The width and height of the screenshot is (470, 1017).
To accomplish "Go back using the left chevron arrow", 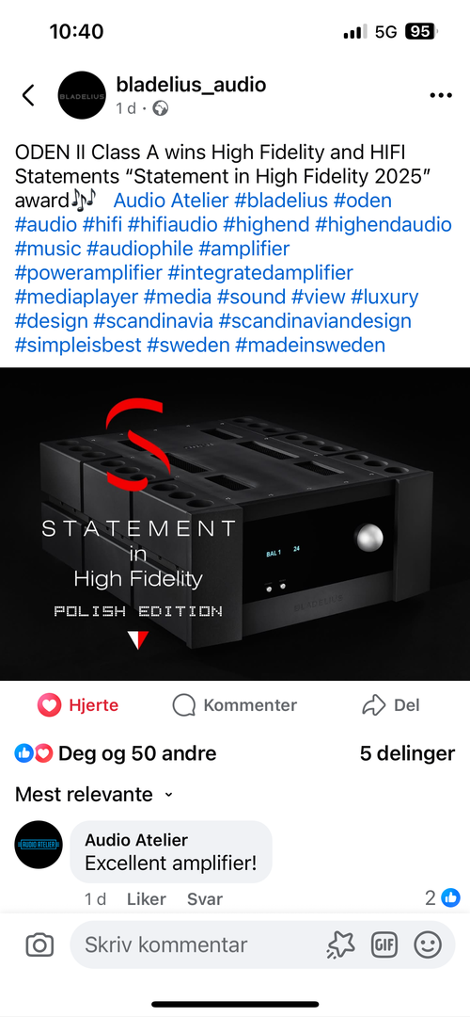I will point(28,95).
